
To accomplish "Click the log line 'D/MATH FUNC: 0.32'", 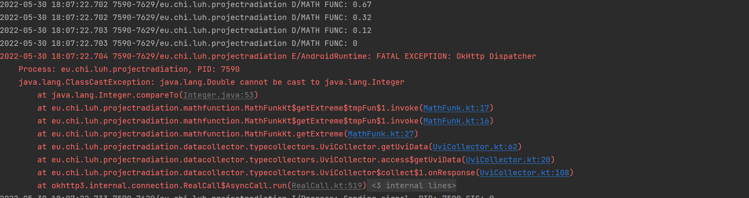I will click(186, 17).
